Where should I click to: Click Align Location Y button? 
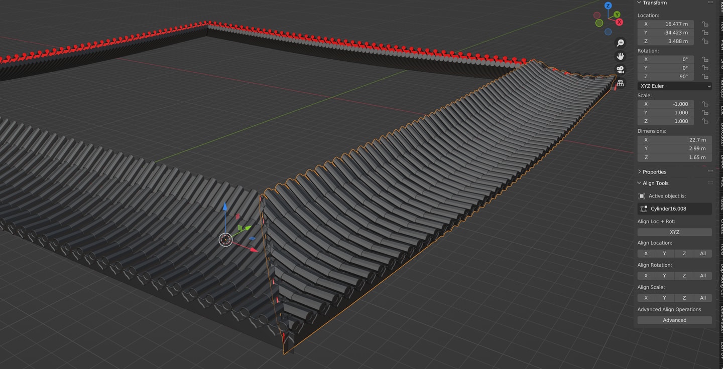665,254
